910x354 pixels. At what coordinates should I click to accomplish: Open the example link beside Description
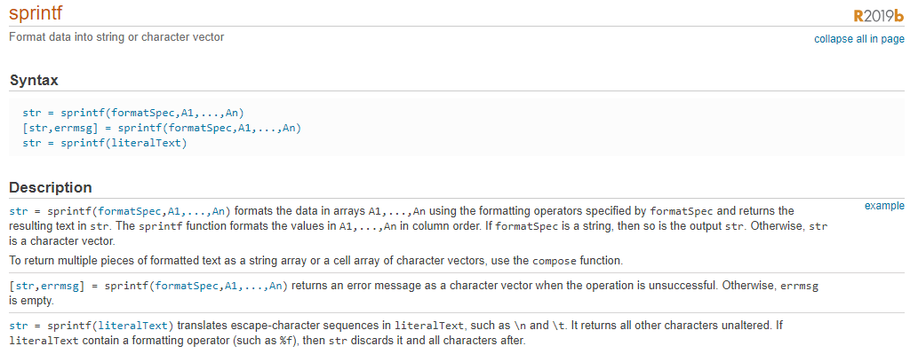(x=884, y=206)
